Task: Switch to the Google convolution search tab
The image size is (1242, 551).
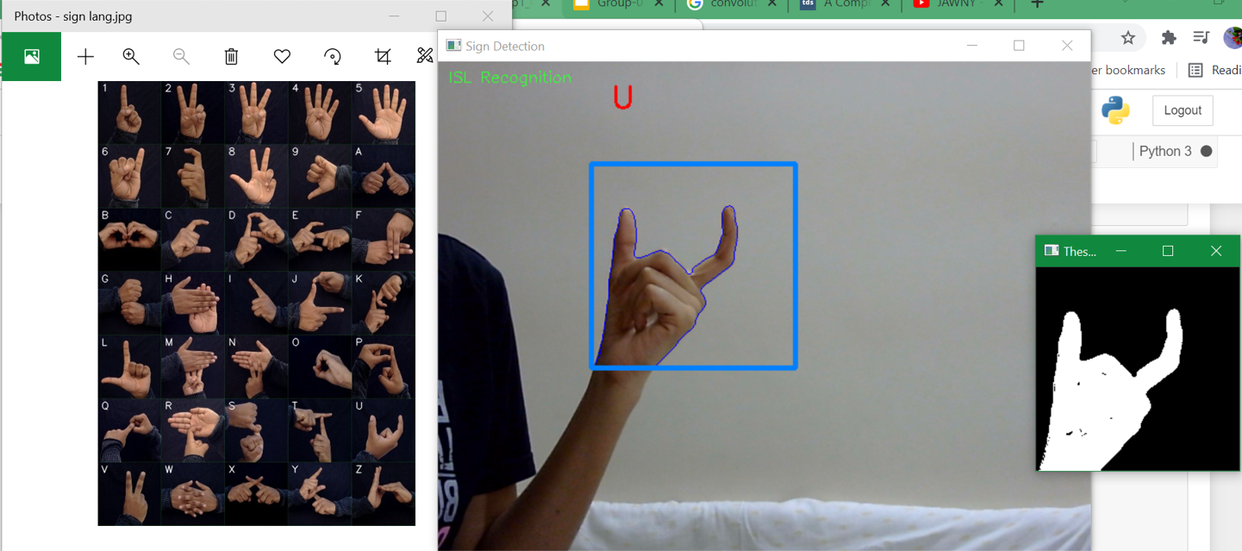Action: (x=733, y=4)
